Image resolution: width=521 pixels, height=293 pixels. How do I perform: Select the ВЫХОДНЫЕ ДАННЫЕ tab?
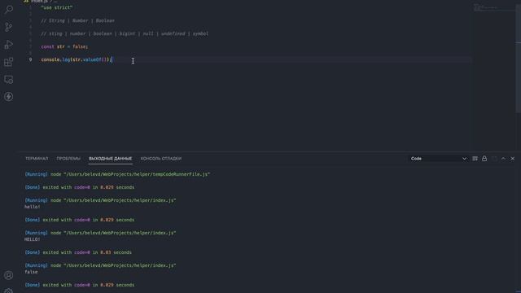pos(111,159)
